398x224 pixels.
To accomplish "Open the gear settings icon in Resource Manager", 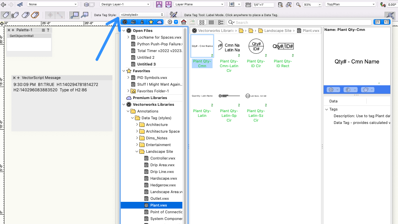I will coord(169,22).
